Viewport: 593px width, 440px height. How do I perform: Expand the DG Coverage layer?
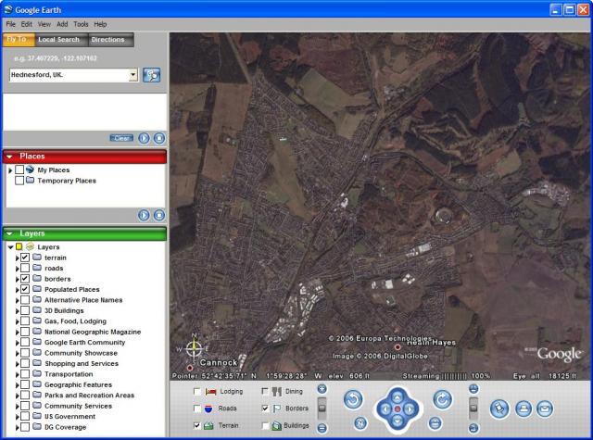17,427
